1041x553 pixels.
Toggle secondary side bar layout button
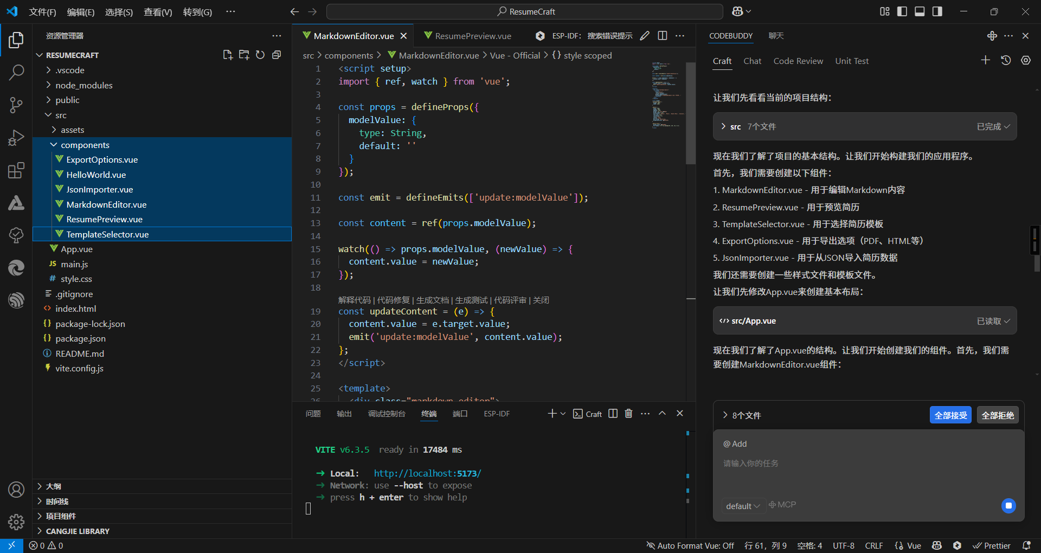[937, 11]
